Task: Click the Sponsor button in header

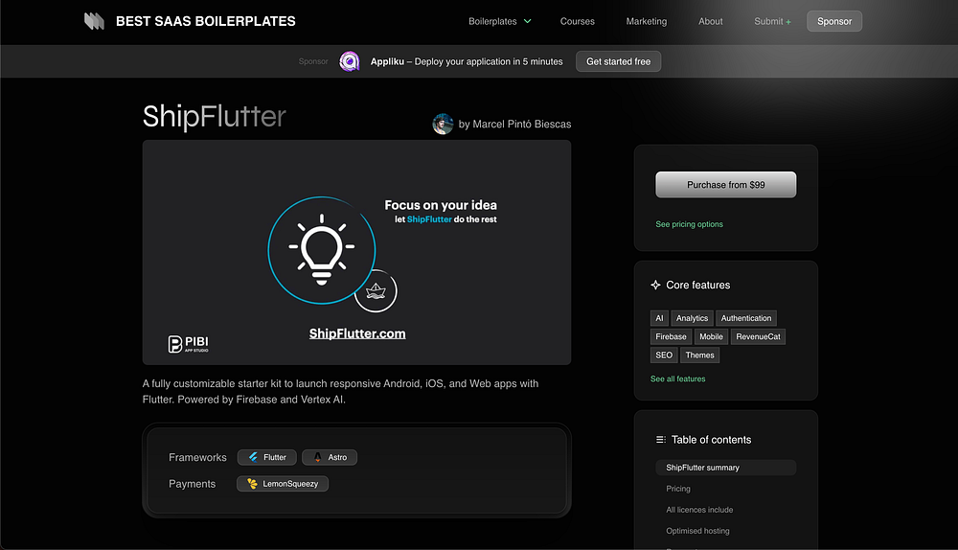Action: point(834,21)
